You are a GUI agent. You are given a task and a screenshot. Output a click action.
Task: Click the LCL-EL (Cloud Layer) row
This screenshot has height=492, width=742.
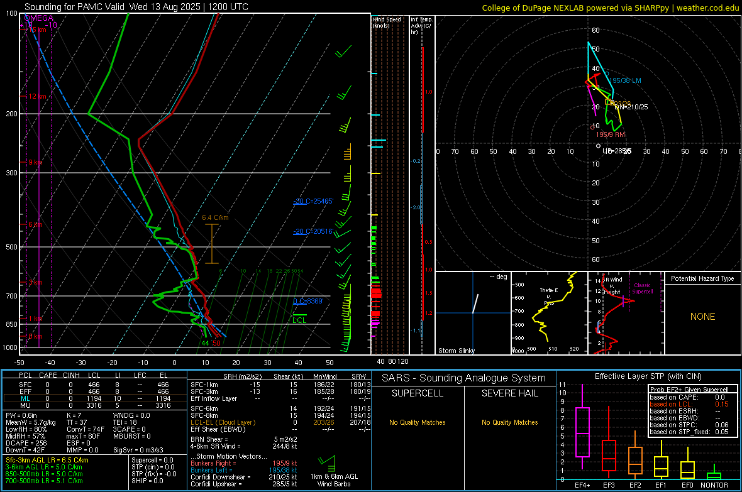(x=280, y=422)
